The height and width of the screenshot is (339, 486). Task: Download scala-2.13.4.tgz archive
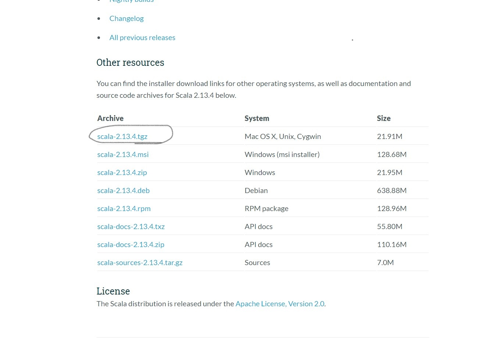[122, 136]
